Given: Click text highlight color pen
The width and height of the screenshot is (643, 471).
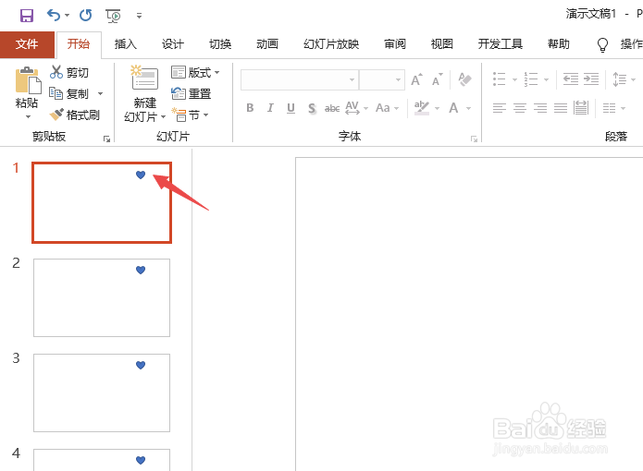Looking at the screenshot, I should pyautogui.click(x=422, y=108).
